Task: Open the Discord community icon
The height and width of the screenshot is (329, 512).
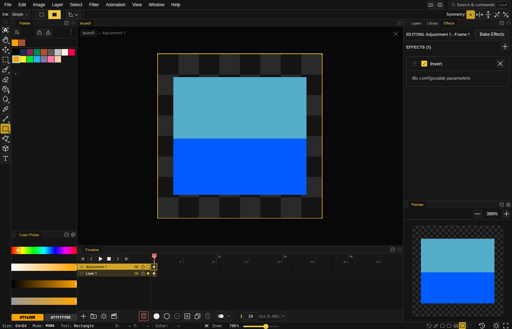Action: pyautogui.click(x=440, y=5)
